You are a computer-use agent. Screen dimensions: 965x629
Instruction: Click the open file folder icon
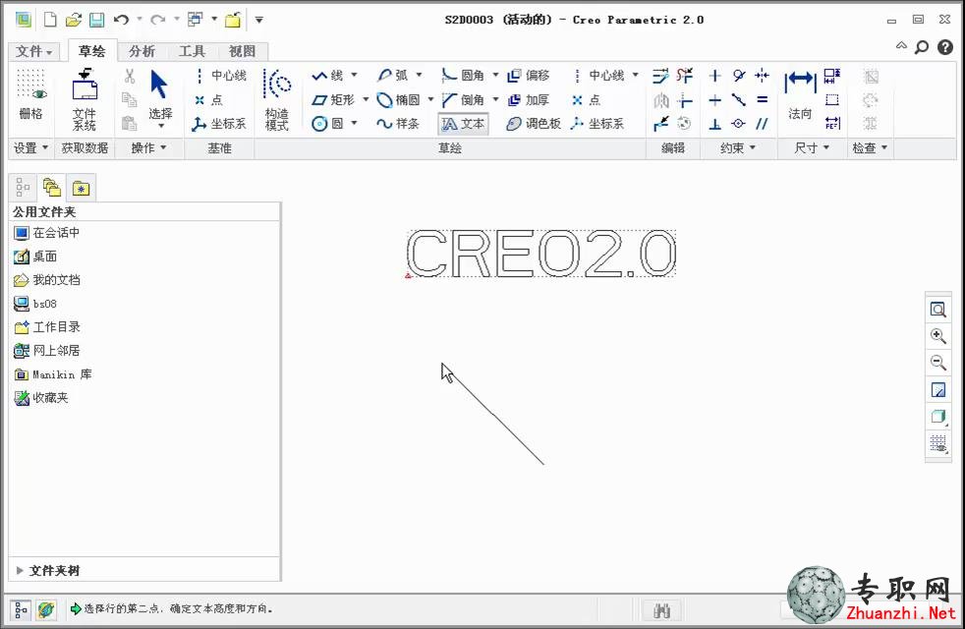(74, 20)
